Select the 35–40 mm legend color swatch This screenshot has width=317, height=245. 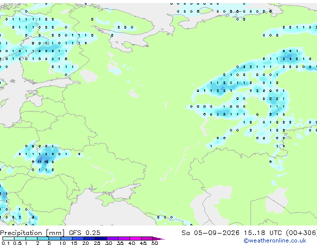(123, 238)
